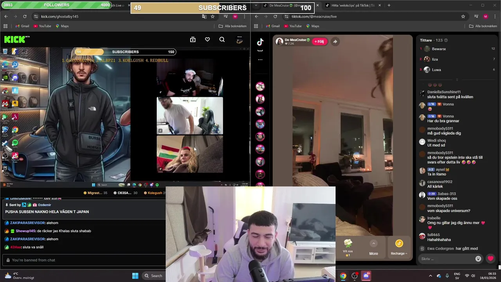Open Showup145 username in Kick chat
This screenshot has height=282, width=501.
click(x=25, y=231)
